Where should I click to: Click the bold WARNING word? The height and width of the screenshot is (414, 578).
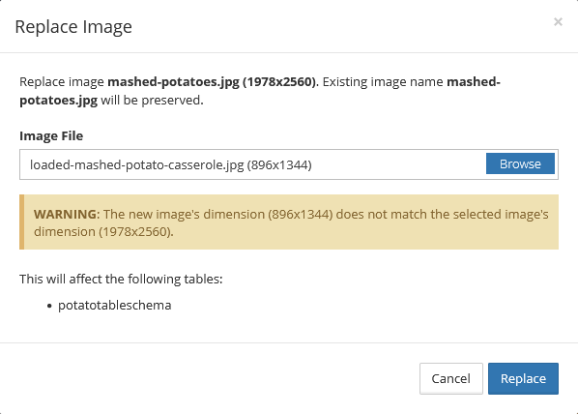[66, 215]
